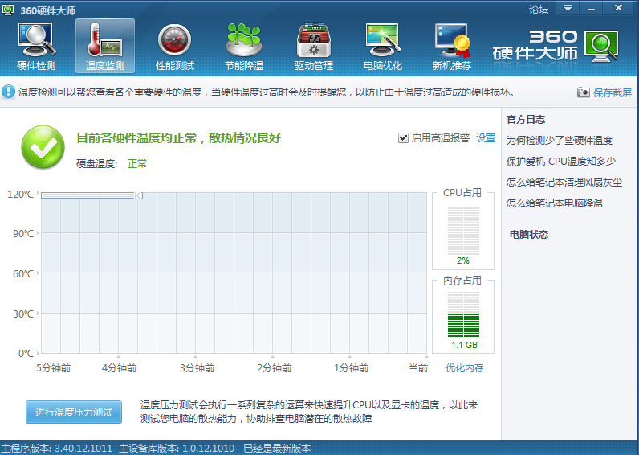Open article 怎么给笔记本清理风扇灰尘
The image size is (639, 455).
pos(564,182)
